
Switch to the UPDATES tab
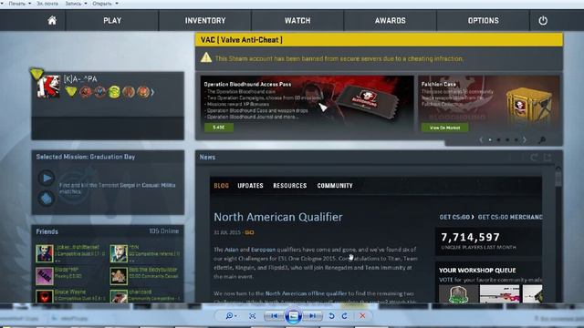[250, 186]
